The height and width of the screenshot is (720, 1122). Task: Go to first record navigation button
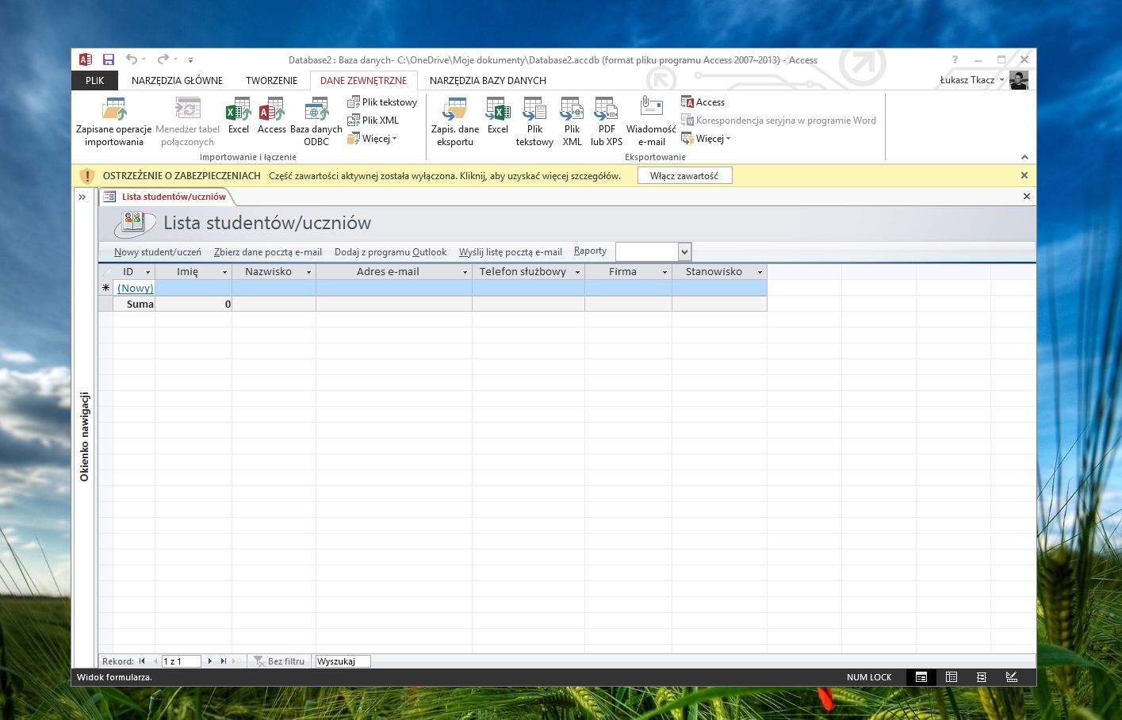[x=142, y=661]
